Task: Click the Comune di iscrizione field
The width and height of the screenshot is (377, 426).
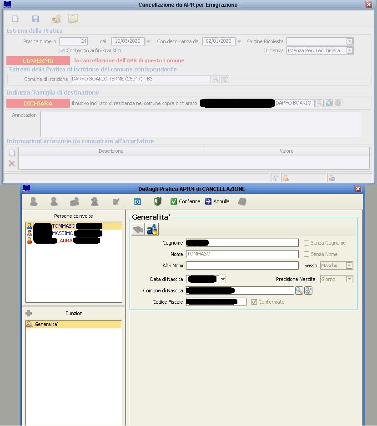Action: (x=141, y=79)
